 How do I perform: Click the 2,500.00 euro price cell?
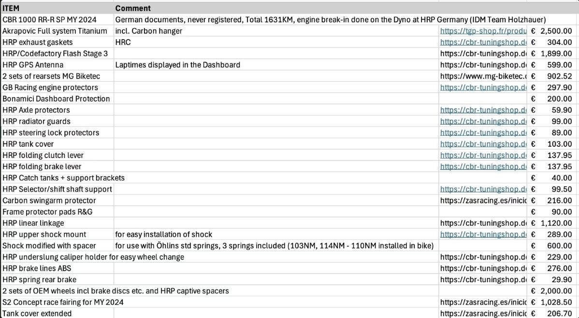pos(553,31)
